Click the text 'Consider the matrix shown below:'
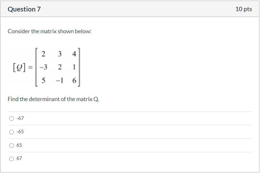Screen dimensions: 260x173 (x=50, y=31)
